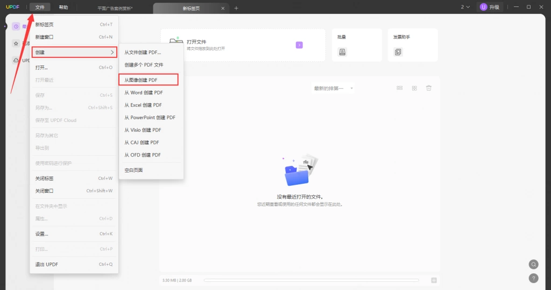Click the search icon at bottom right

click(533, 264)
